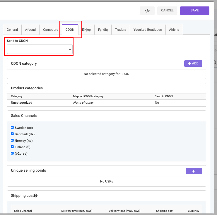This screenshot has height=215, width=217.
Task: Open the Fyndiq tab
Action: 103,30
